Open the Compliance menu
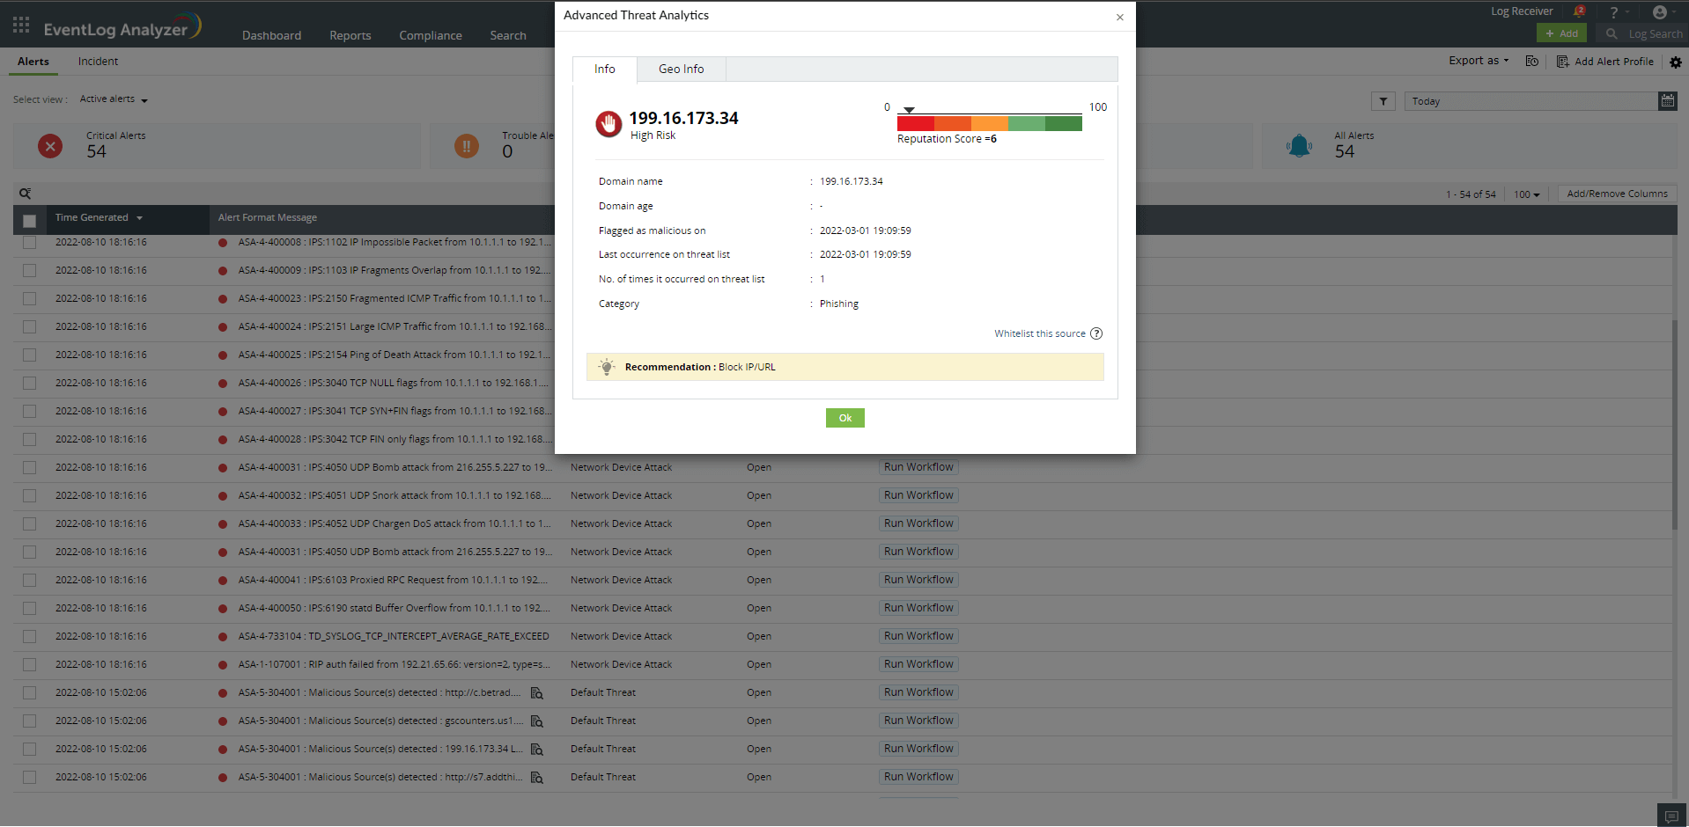The width and height of the screenshot is (1689, 827). 430,35
